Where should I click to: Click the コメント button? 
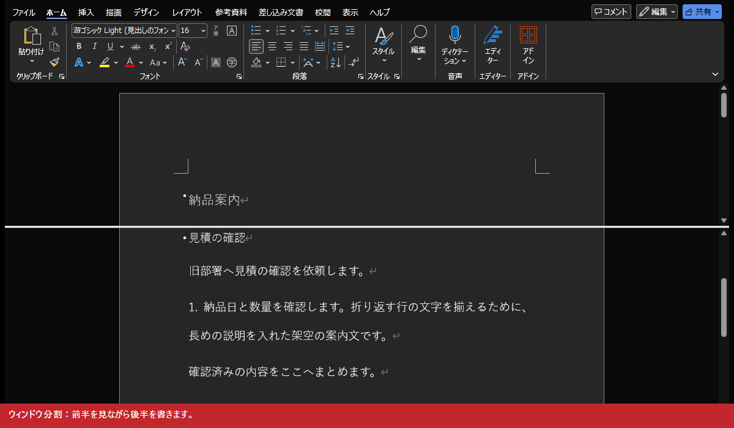pyautogui.click(x=612, y=12)
